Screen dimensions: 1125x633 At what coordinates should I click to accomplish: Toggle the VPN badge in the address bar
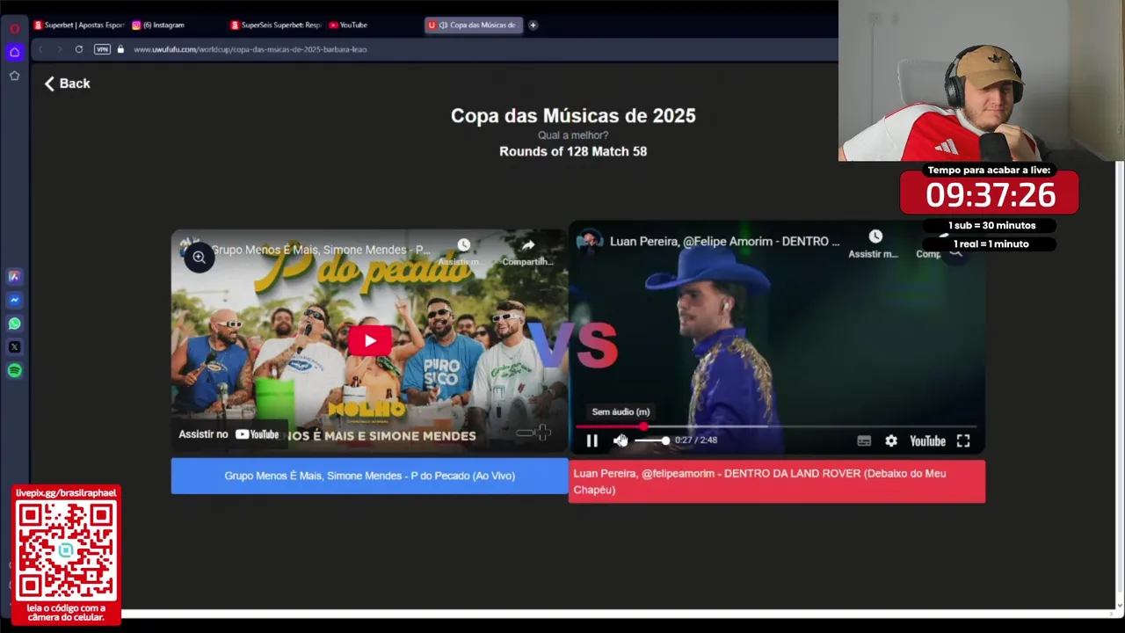102,49
